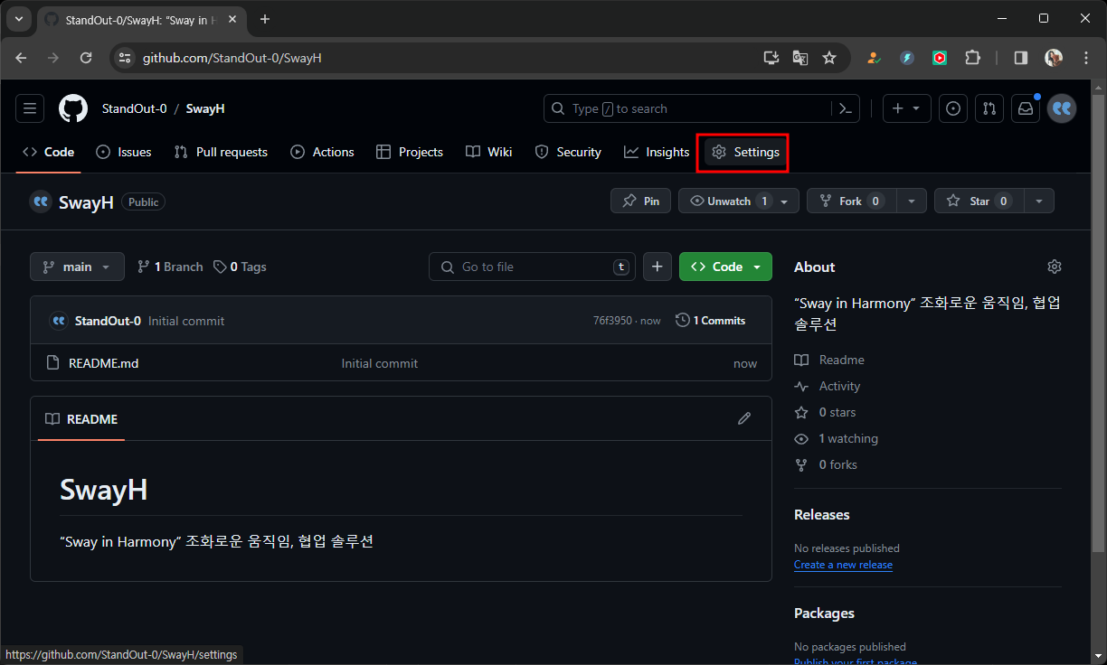1107x665 pixels.
Task: Open the GitHub hamburger navigation menu
Action: pyautogui.click(x=30, y=108)
